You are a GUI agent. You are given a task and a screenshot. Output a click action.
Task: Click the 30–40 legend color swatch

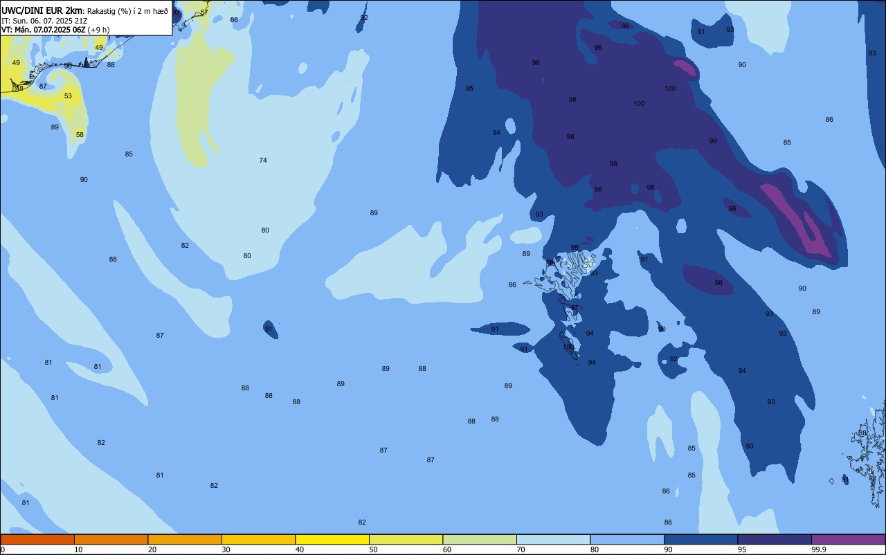[258, 539]
